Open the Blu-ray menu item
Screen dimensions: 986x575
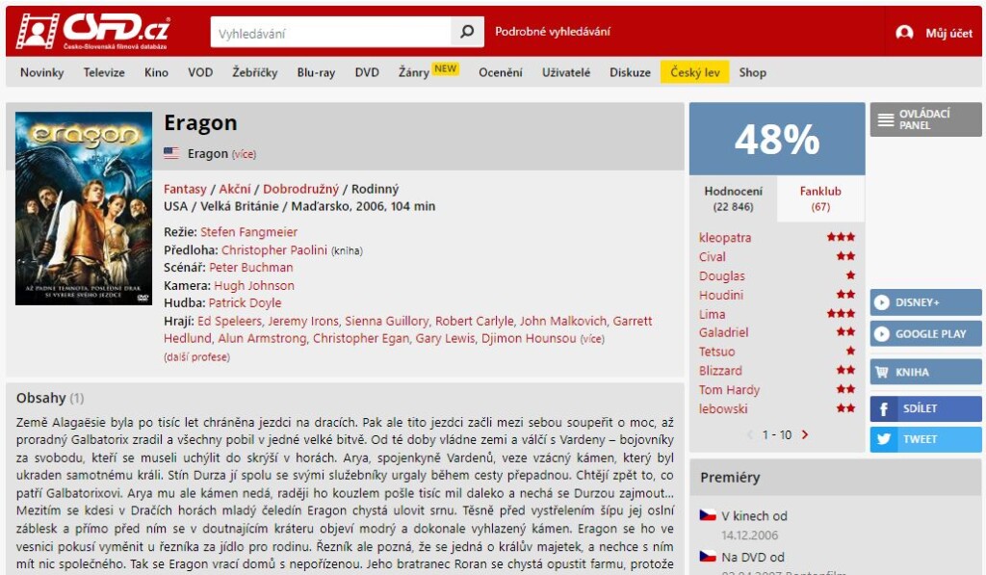point(316,72)
